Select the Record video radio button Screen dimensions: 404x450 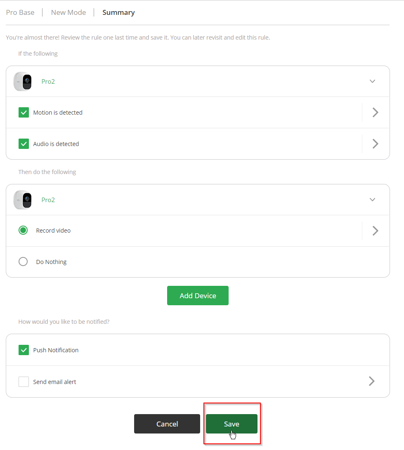tap(23, 231)
